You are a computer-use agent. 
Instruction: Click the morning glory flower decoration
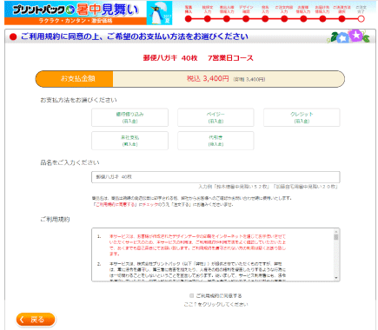point(350,36)
